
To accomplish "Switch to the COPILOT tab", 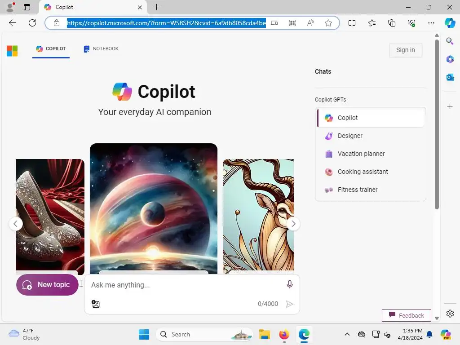I will [x=51, y=49].
